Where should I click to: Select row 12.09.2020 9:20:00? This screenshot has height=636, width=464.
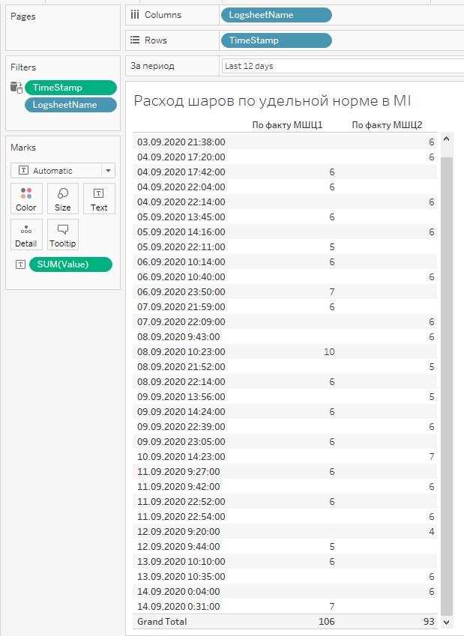tap(285, 531)
